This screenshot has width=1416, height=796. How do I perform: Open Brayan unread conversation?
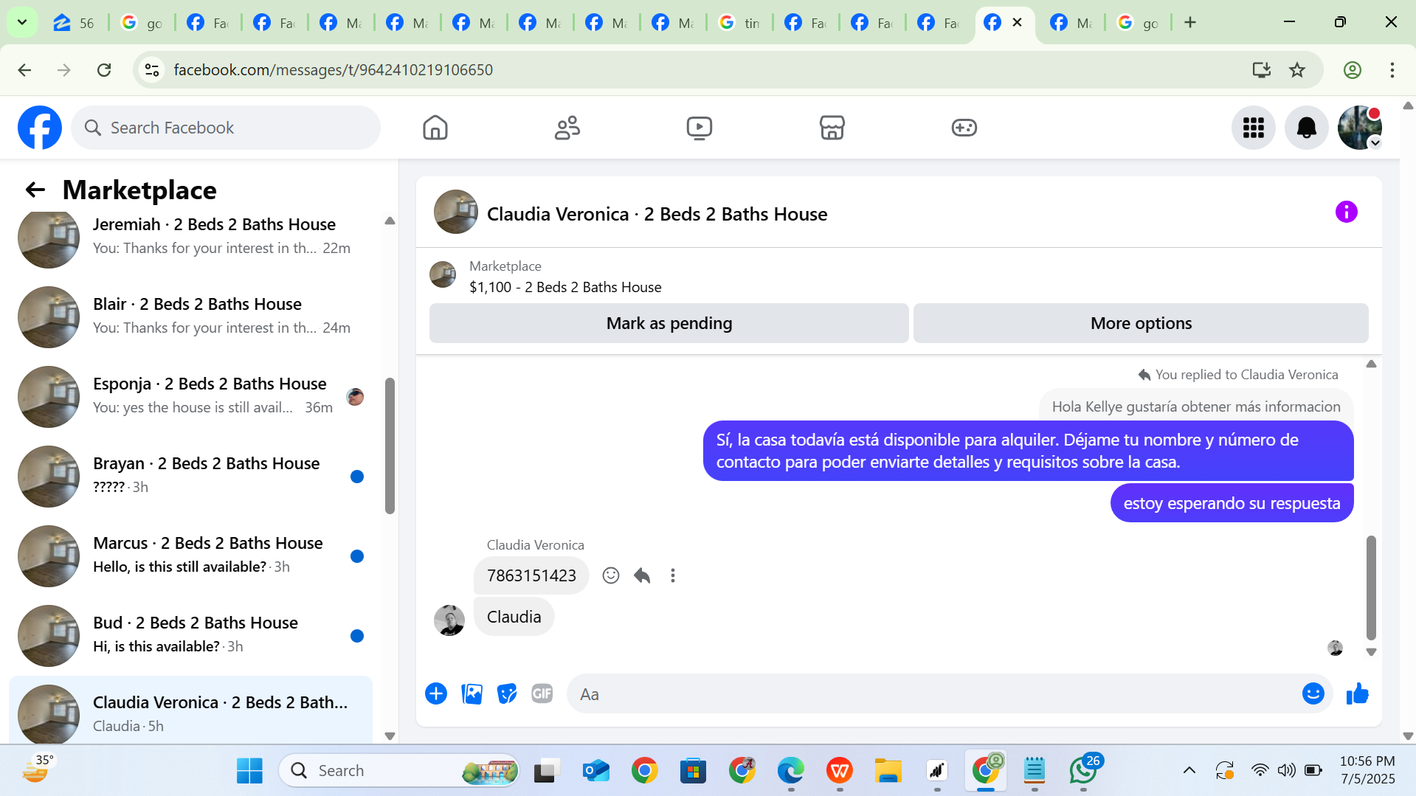coord(190,476)
